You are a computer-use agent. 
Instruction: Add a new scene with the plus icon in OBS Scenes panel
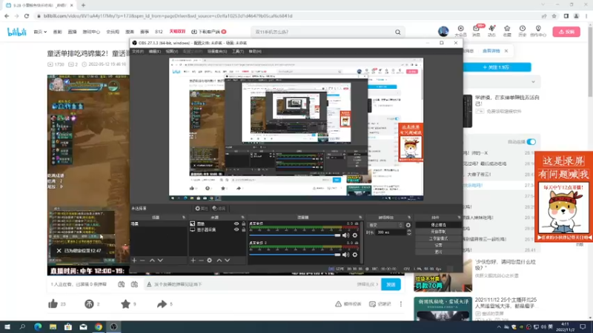[134, 260]
